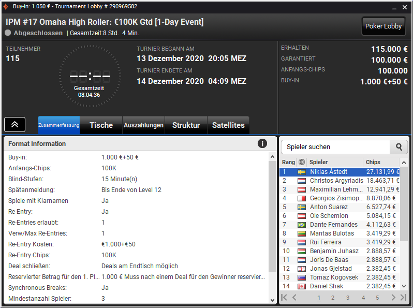The width and height of the screenshot is (413, 308).
Task: Click Format Information scroll down arrow
Action: pos(272,300)
